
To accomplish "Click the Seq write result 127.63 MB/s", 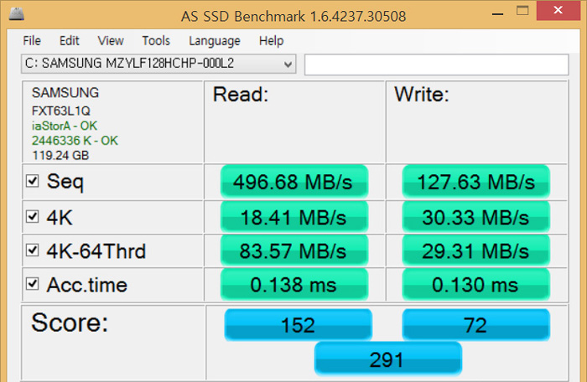I will 475,182.
